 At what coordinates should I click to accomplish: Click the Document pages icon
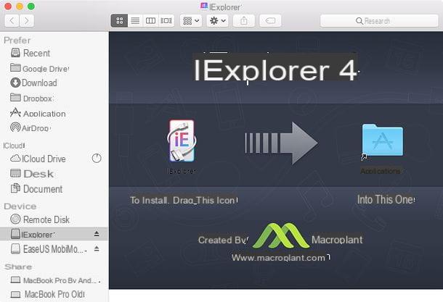tap(15, 188)
